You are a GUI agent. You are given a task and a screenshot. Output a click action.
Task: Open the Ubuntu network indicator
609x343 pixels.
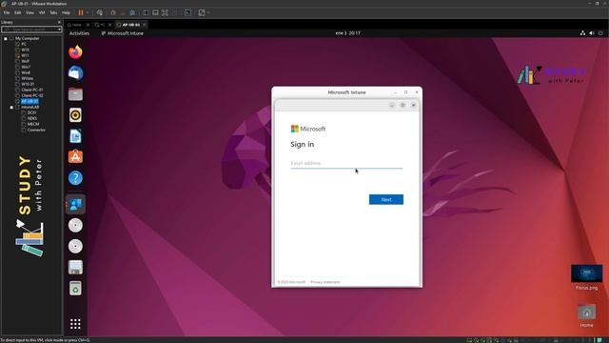coord(582,33)
